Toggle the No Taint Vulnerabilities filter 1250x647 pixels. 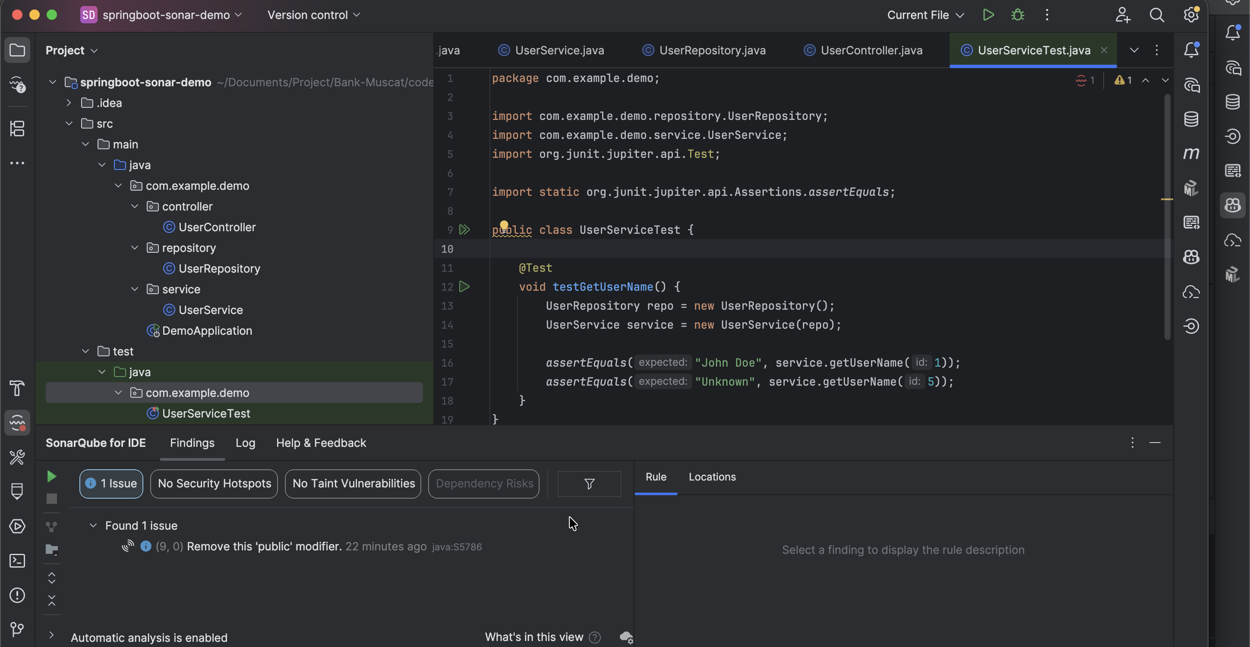tap(353, 484)
